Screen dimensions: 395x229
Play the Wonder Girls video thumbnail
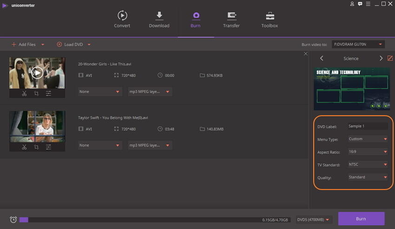coord(37,73)
